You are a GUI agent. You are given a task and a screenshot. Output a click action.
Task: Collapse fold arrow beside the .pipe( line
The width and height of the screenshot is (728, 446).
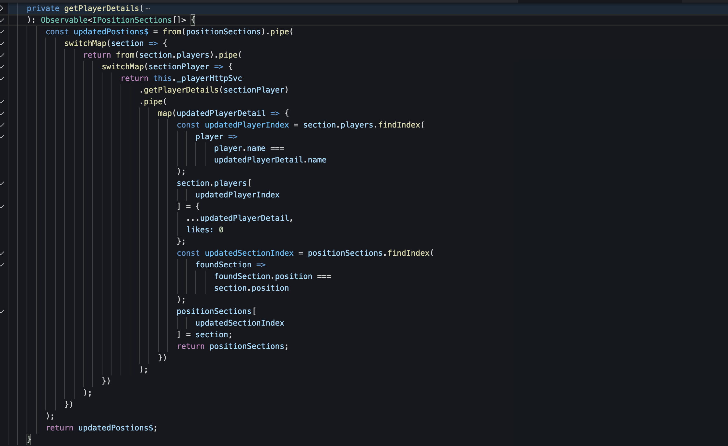tap(2, 102)
